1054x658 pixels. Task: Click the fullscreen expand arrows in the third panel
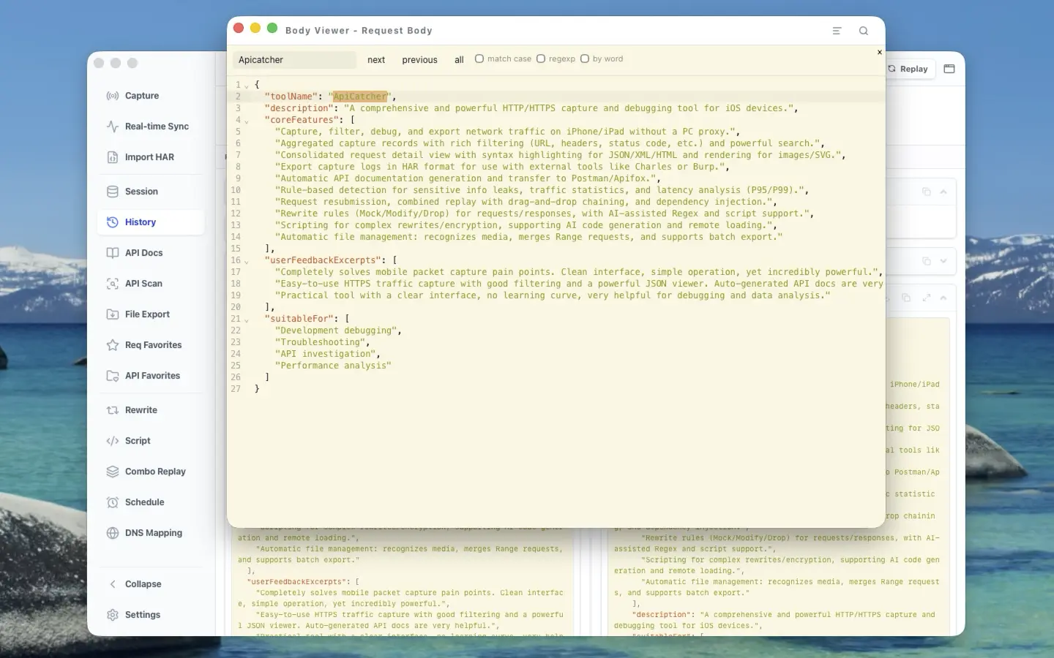pos(926,298)
